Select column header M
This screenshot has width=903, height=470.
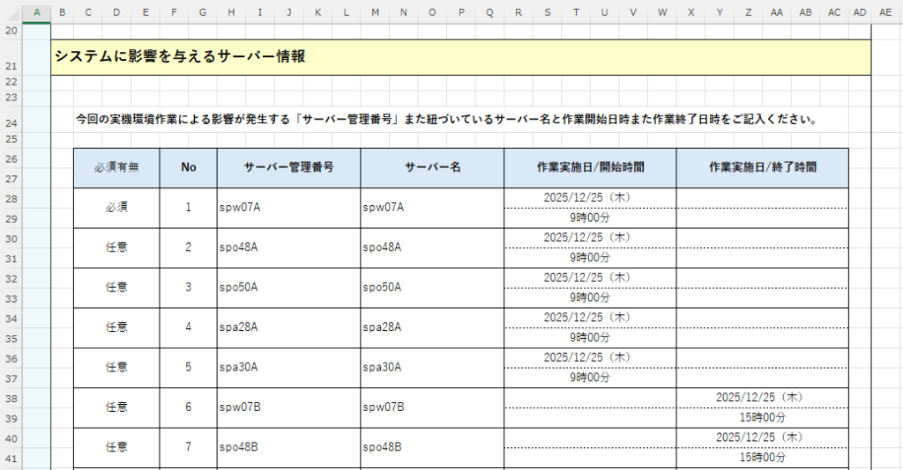(375, 11)
